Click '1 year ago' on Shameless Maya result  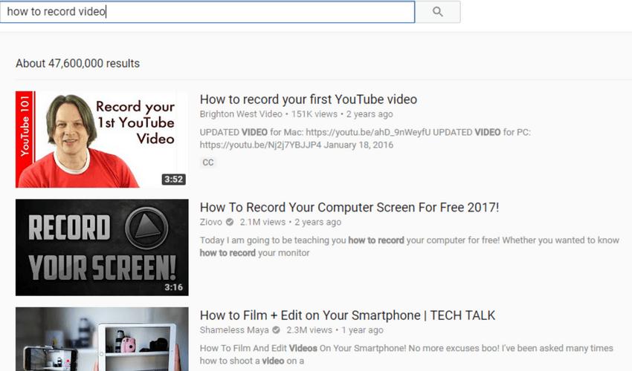362,330
